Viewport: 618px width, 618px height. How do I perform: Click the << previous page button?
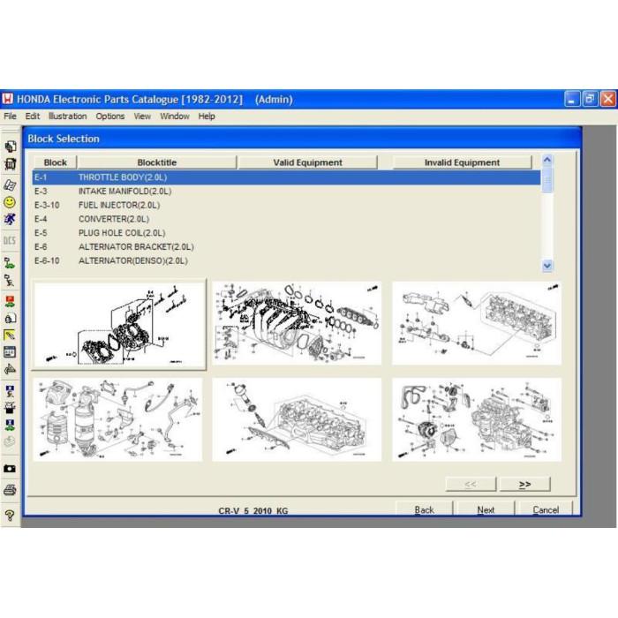[471, 484]
